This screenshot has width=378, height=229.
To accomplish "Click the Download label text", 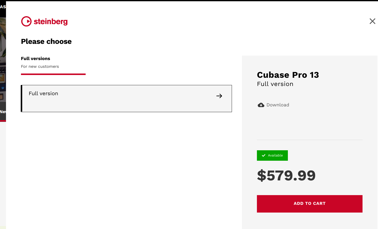I will tap(278, 105).
